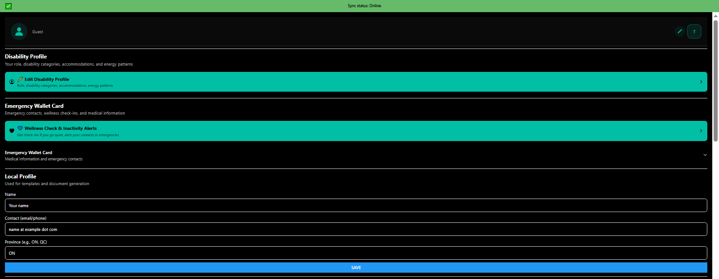Click the Guest username label
719x279 pixels.
(38, 32)
